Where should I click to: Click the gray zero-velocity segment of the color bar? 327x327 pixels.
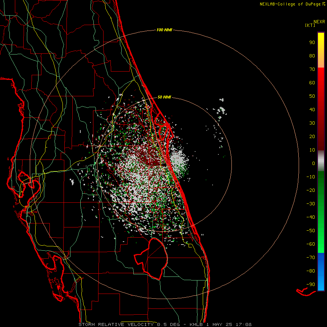321,161
